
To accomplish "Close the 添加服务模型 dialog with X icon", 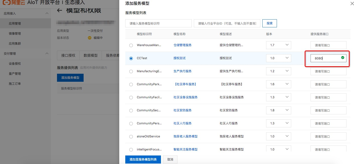I will [x=352, y=4].
